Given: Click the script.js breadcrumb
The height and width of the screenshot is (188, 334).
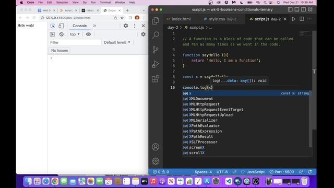Looking at the screenshot, I should click(197, 28).
